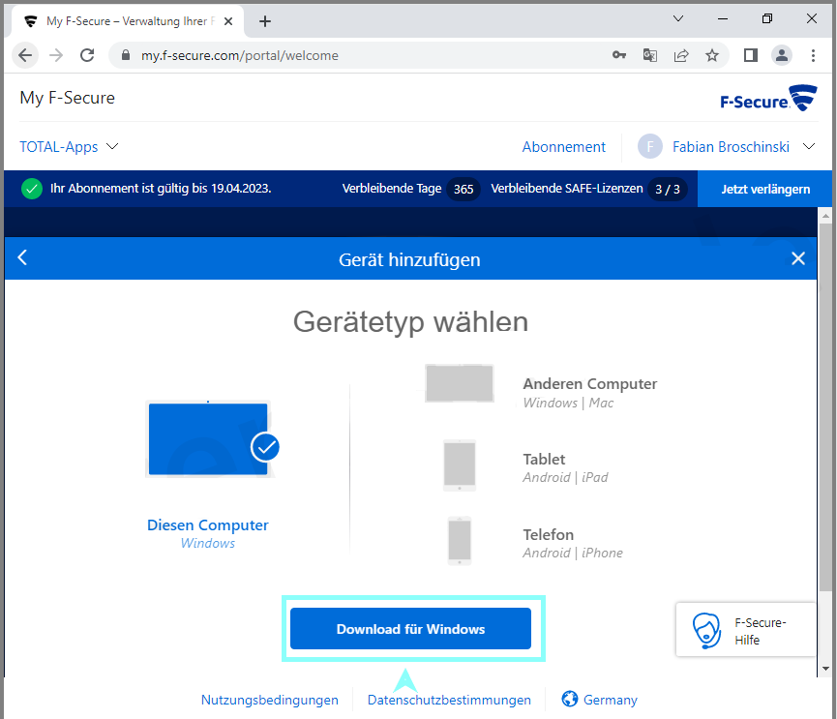837x719 pixels.
Task: Click the Diesen Computer label
Action: 208,525
